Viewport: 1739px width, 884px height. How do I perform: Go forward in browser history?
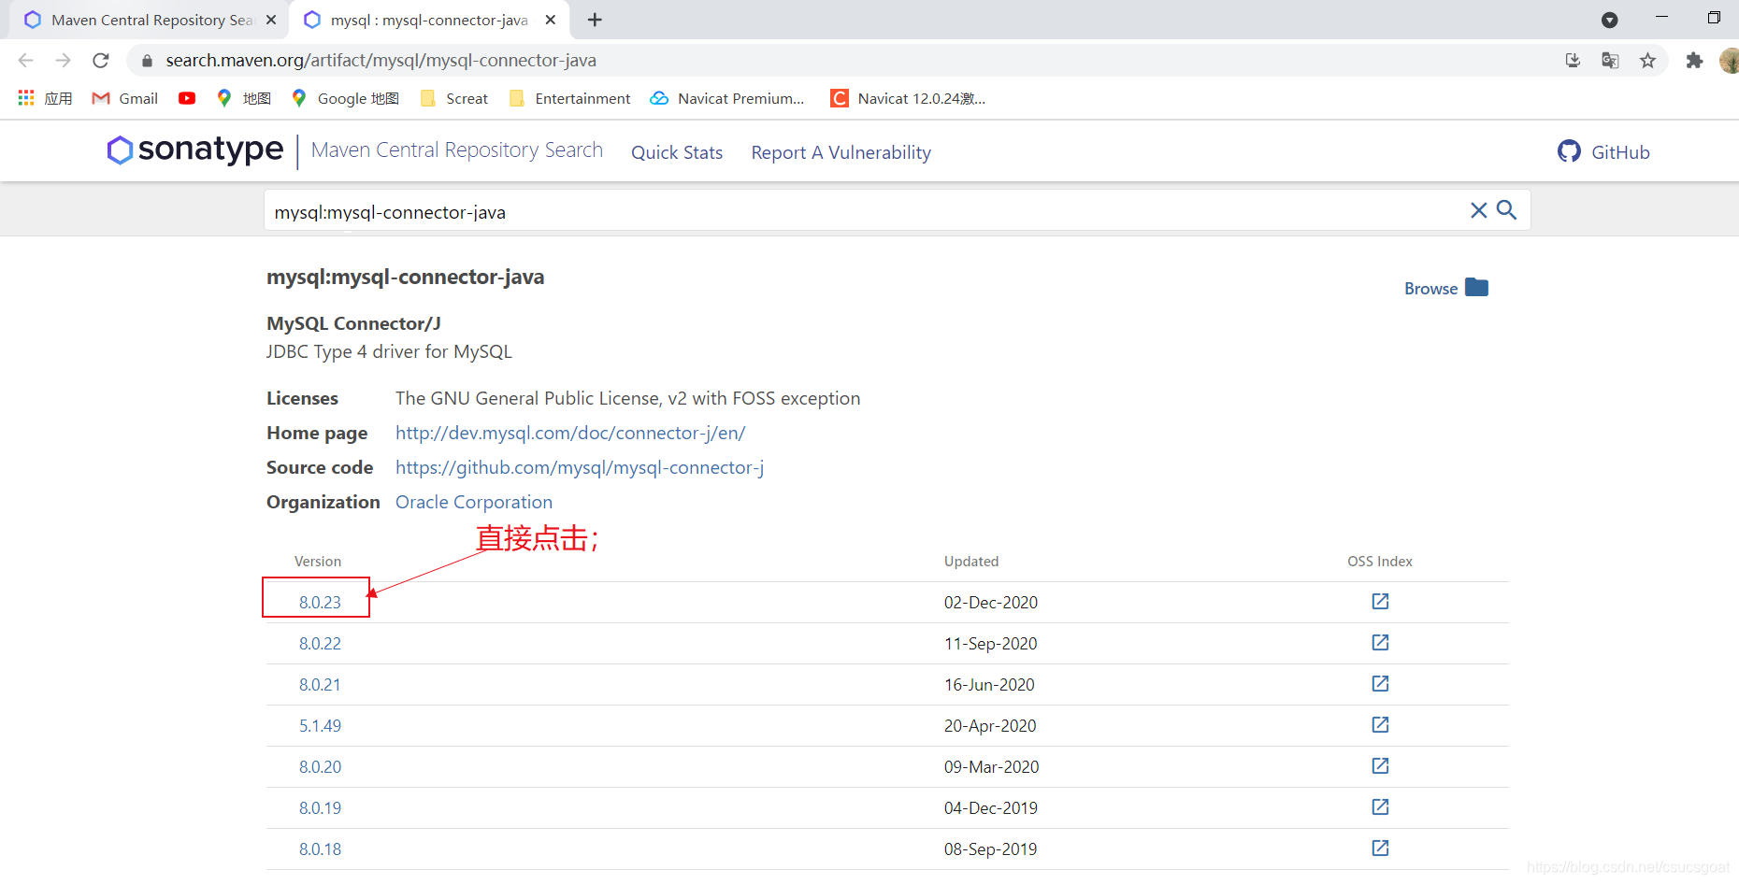click(x=63, y=61)
